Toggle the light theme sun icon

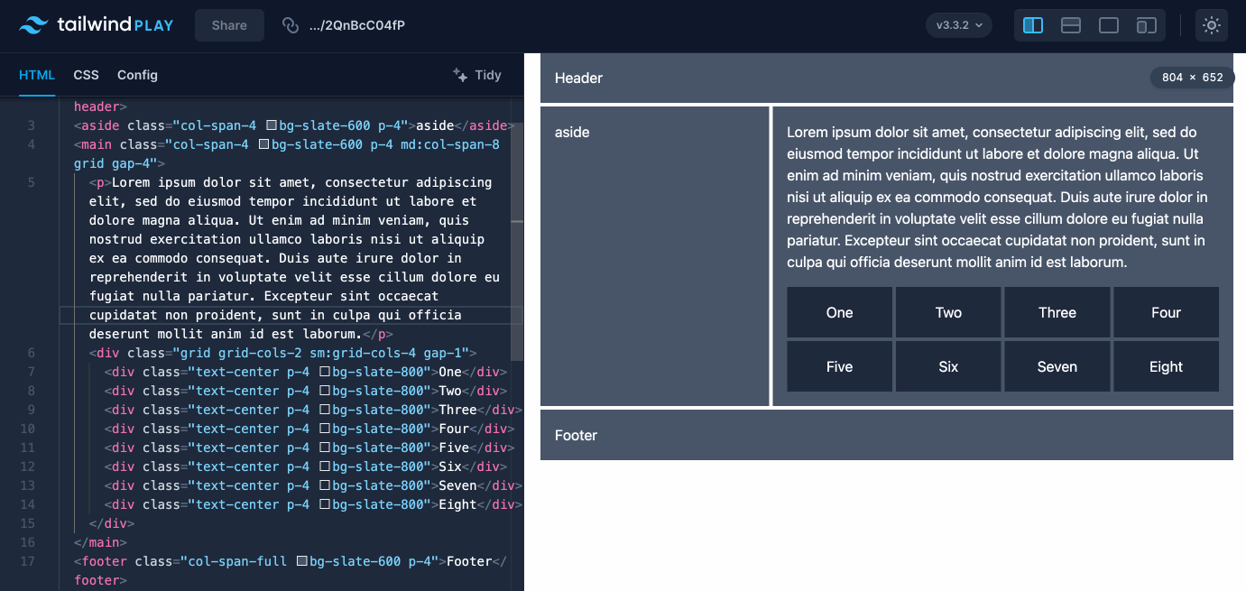click(1211, 25)
